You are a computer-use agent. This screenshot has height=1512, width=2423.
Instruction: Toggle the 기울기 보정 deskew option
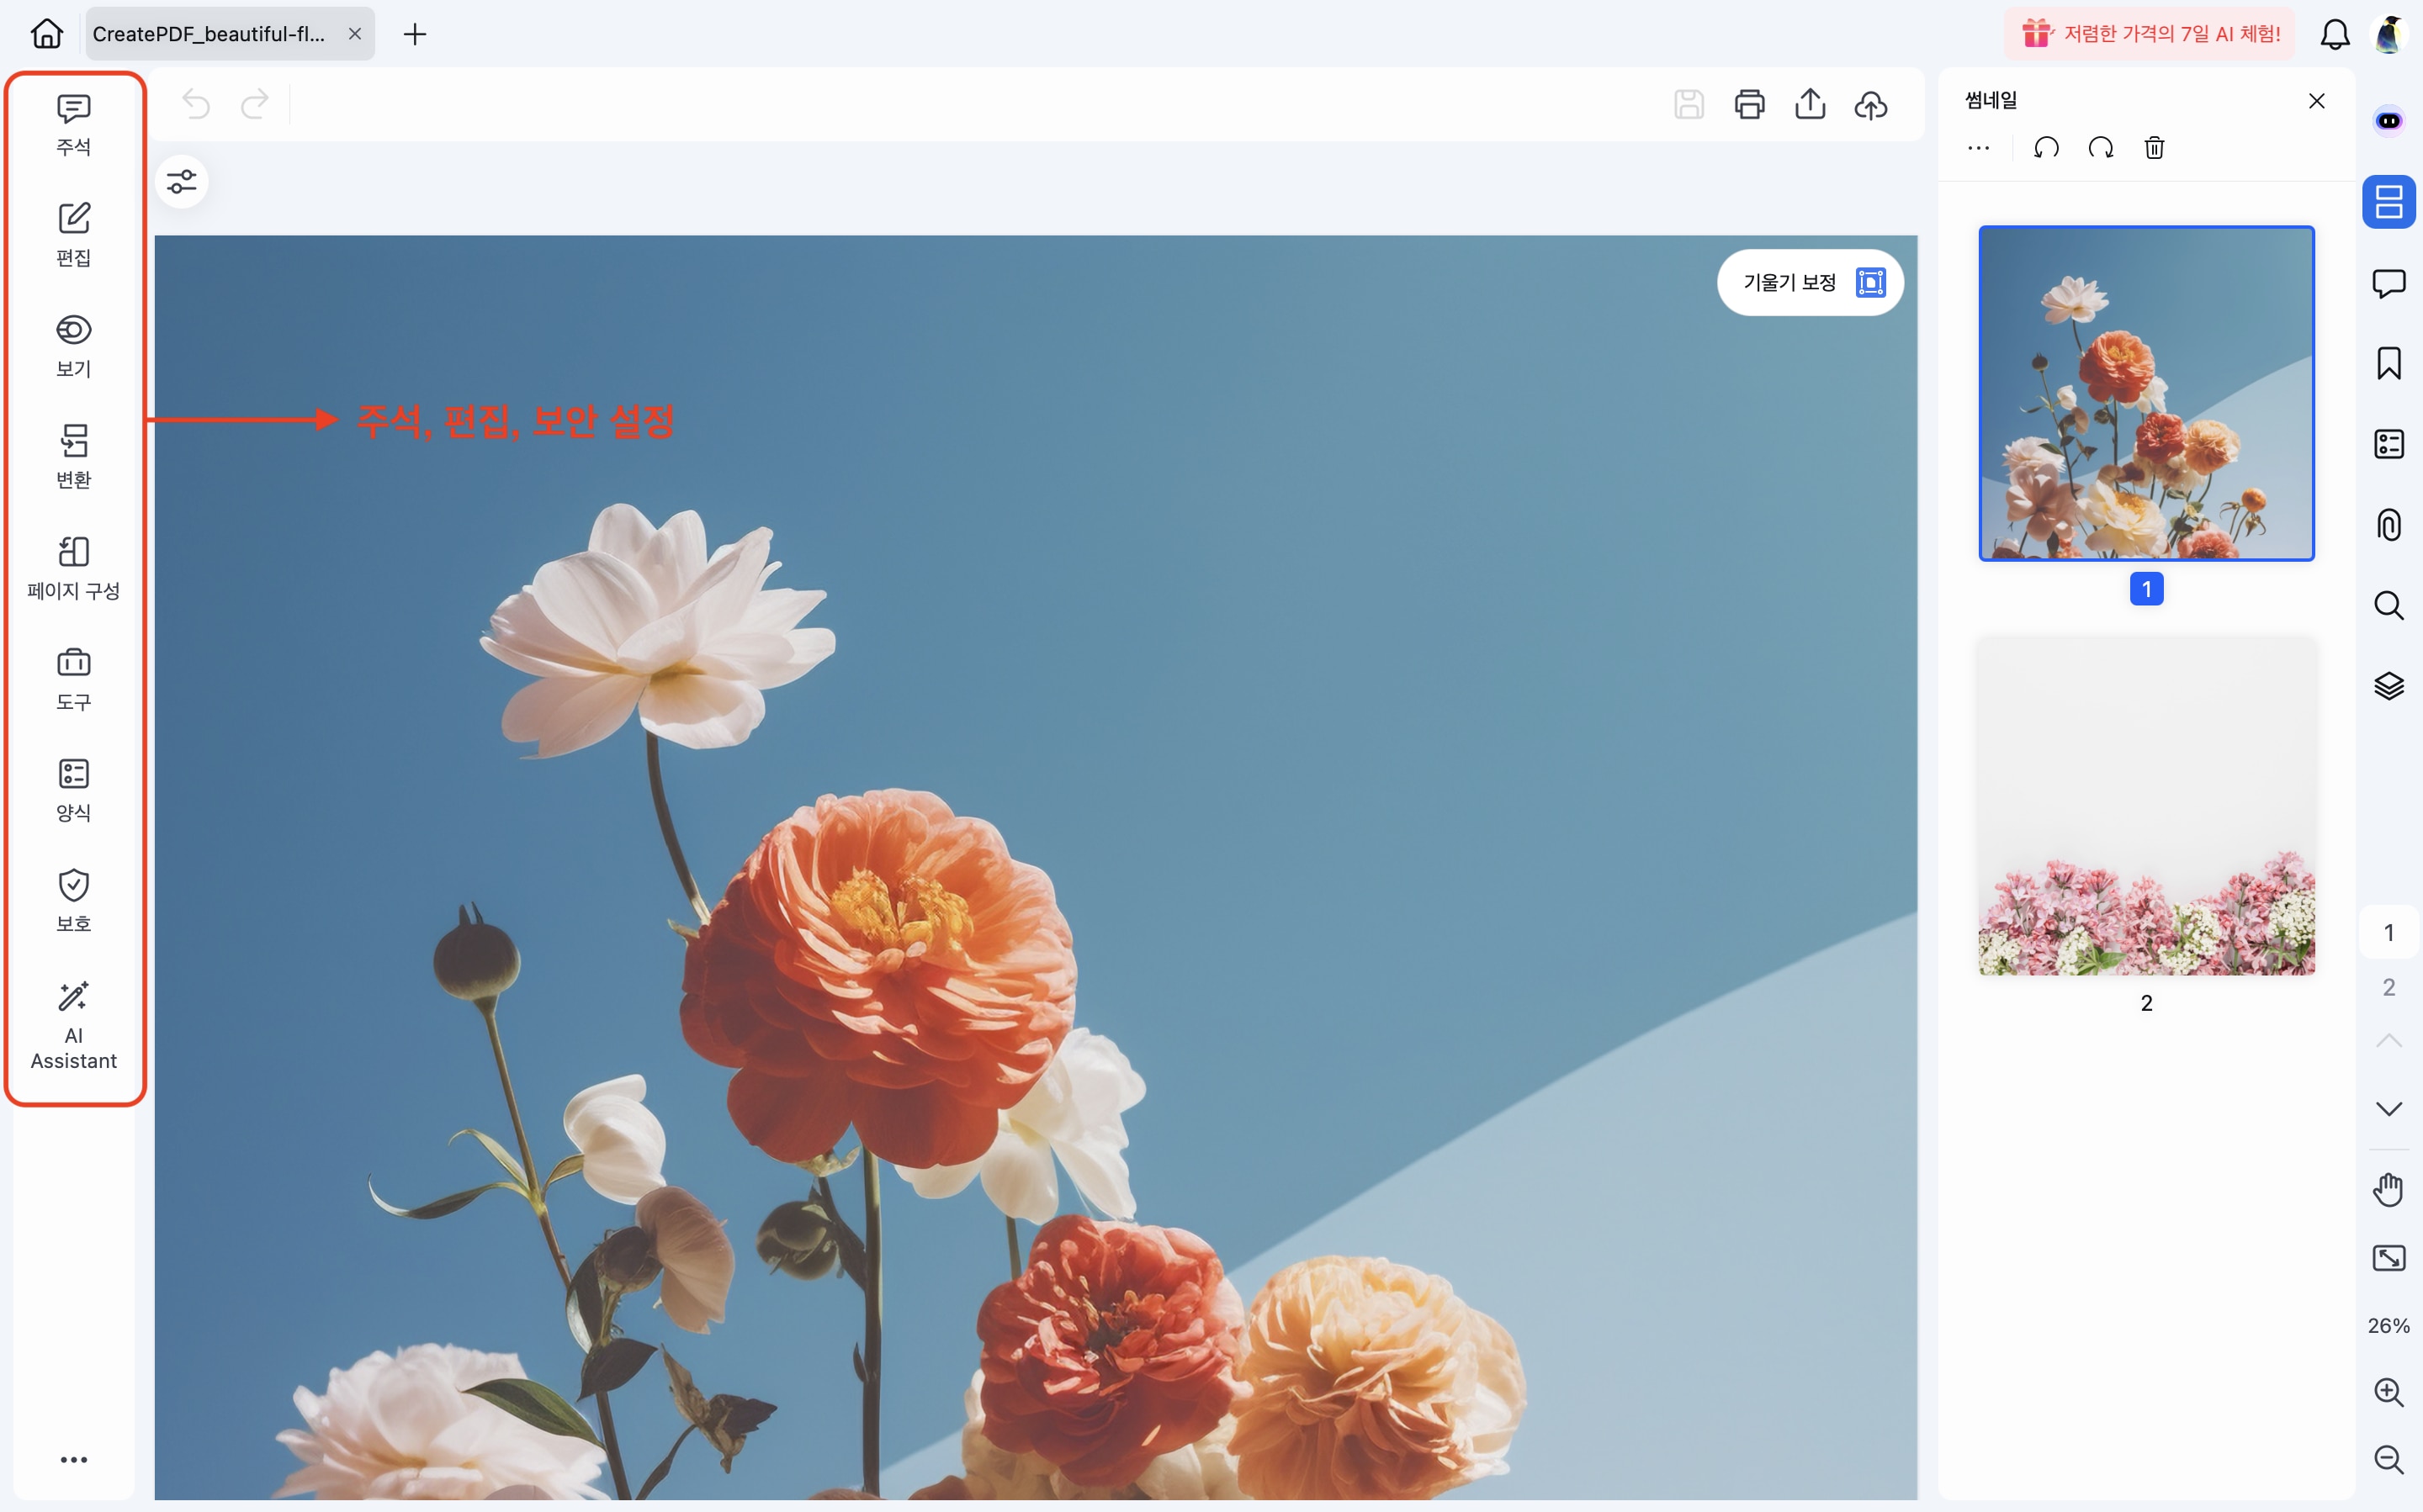point(1810,283)
